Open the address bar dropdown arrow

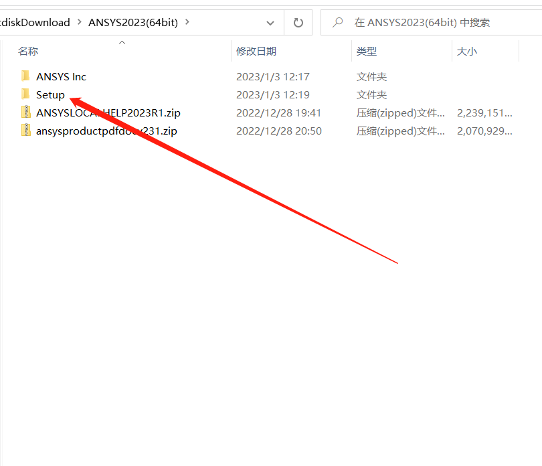pos(270,22)
